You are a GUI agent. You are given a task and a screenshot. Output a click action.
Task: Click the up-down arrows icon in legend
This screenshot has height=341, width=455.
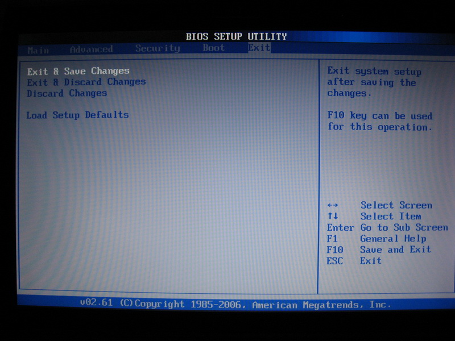(x=333, y=216)
